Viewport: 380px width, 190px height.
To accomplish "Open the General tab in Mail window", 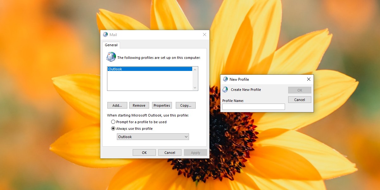I will 111,45.
